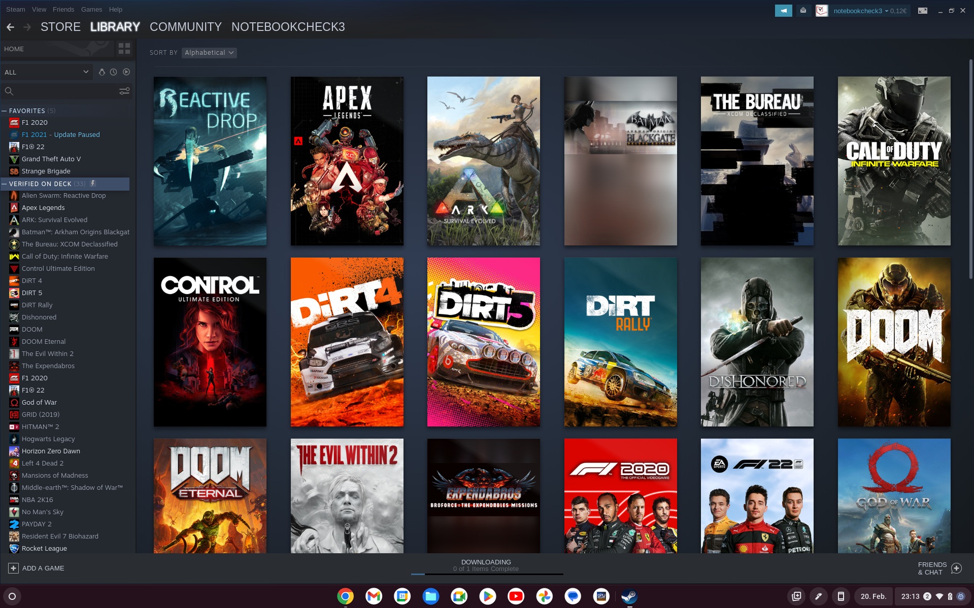Viewport: 974px width, 608px height.
Task: Open Google Meet from the shelf
Action: pos(459,596)
